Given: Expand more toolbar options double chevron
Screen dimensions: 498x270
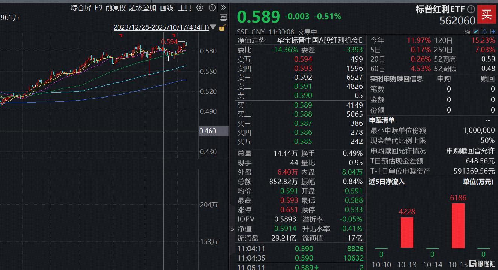Looking at the screenshot, I should [x=223, y=8].
